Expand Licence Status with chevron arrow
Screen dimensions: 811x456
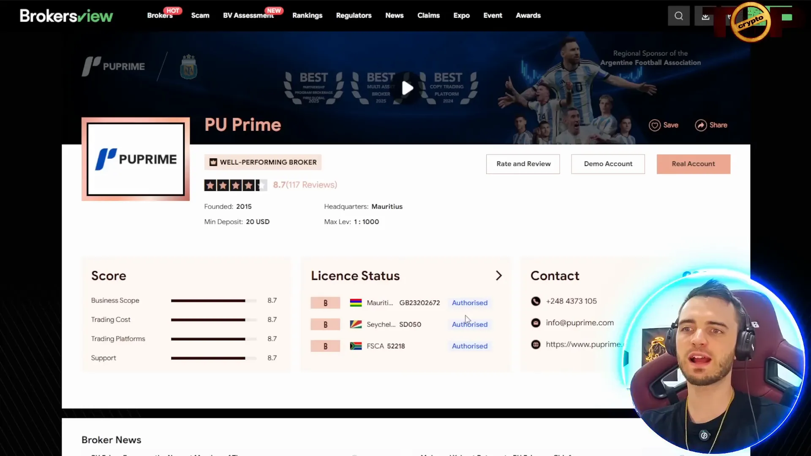tap(499, 276)
